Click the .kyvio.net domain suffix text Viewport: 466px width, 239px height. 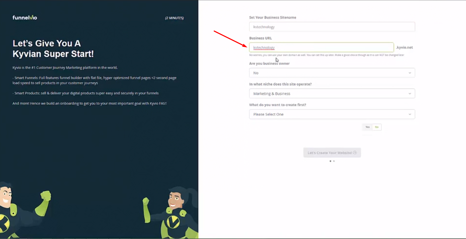404,48
